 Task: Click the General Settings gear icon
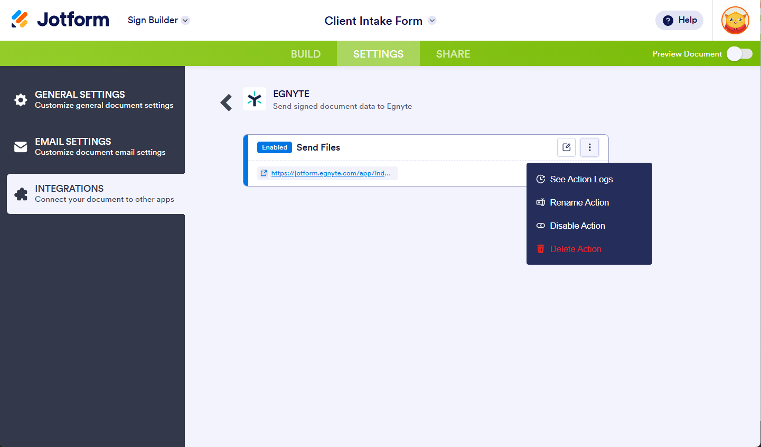click(21, 100)
